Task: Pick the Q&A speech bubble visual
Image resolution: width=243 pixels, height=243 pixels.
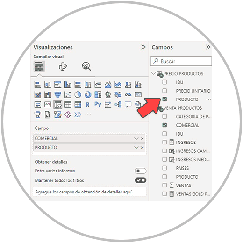Action: 128,105
